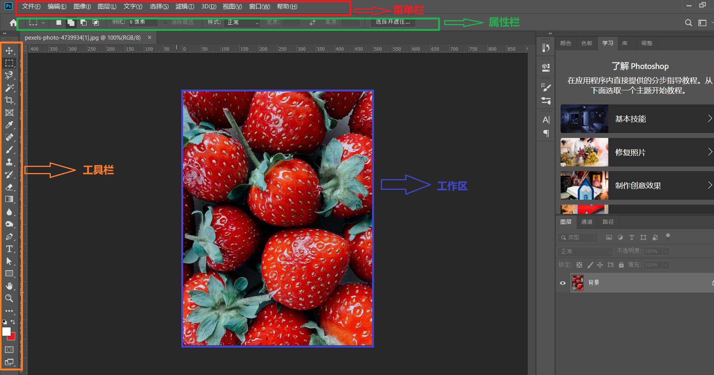This screenshot has height=375, width=714.
Task: Select the Move tool
Action: pos(9,51)
